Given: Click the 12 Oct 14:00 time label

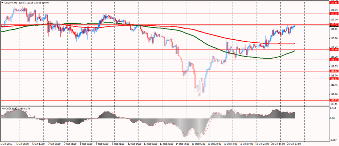Looking at the screenshot, I should [135, 143].
